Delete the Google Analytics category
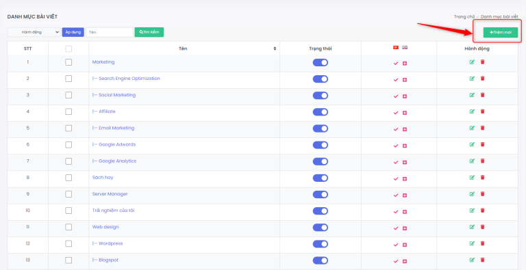The image size is (526, 270). coord(482,161)
